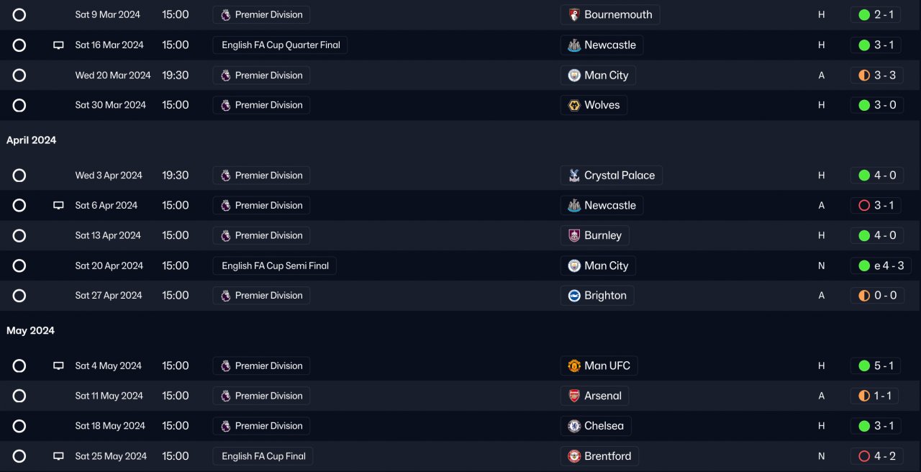This screenshot has height=472, width=921.
Task: Click the Crystal Palace club crest icon
Action: (574, 176)
